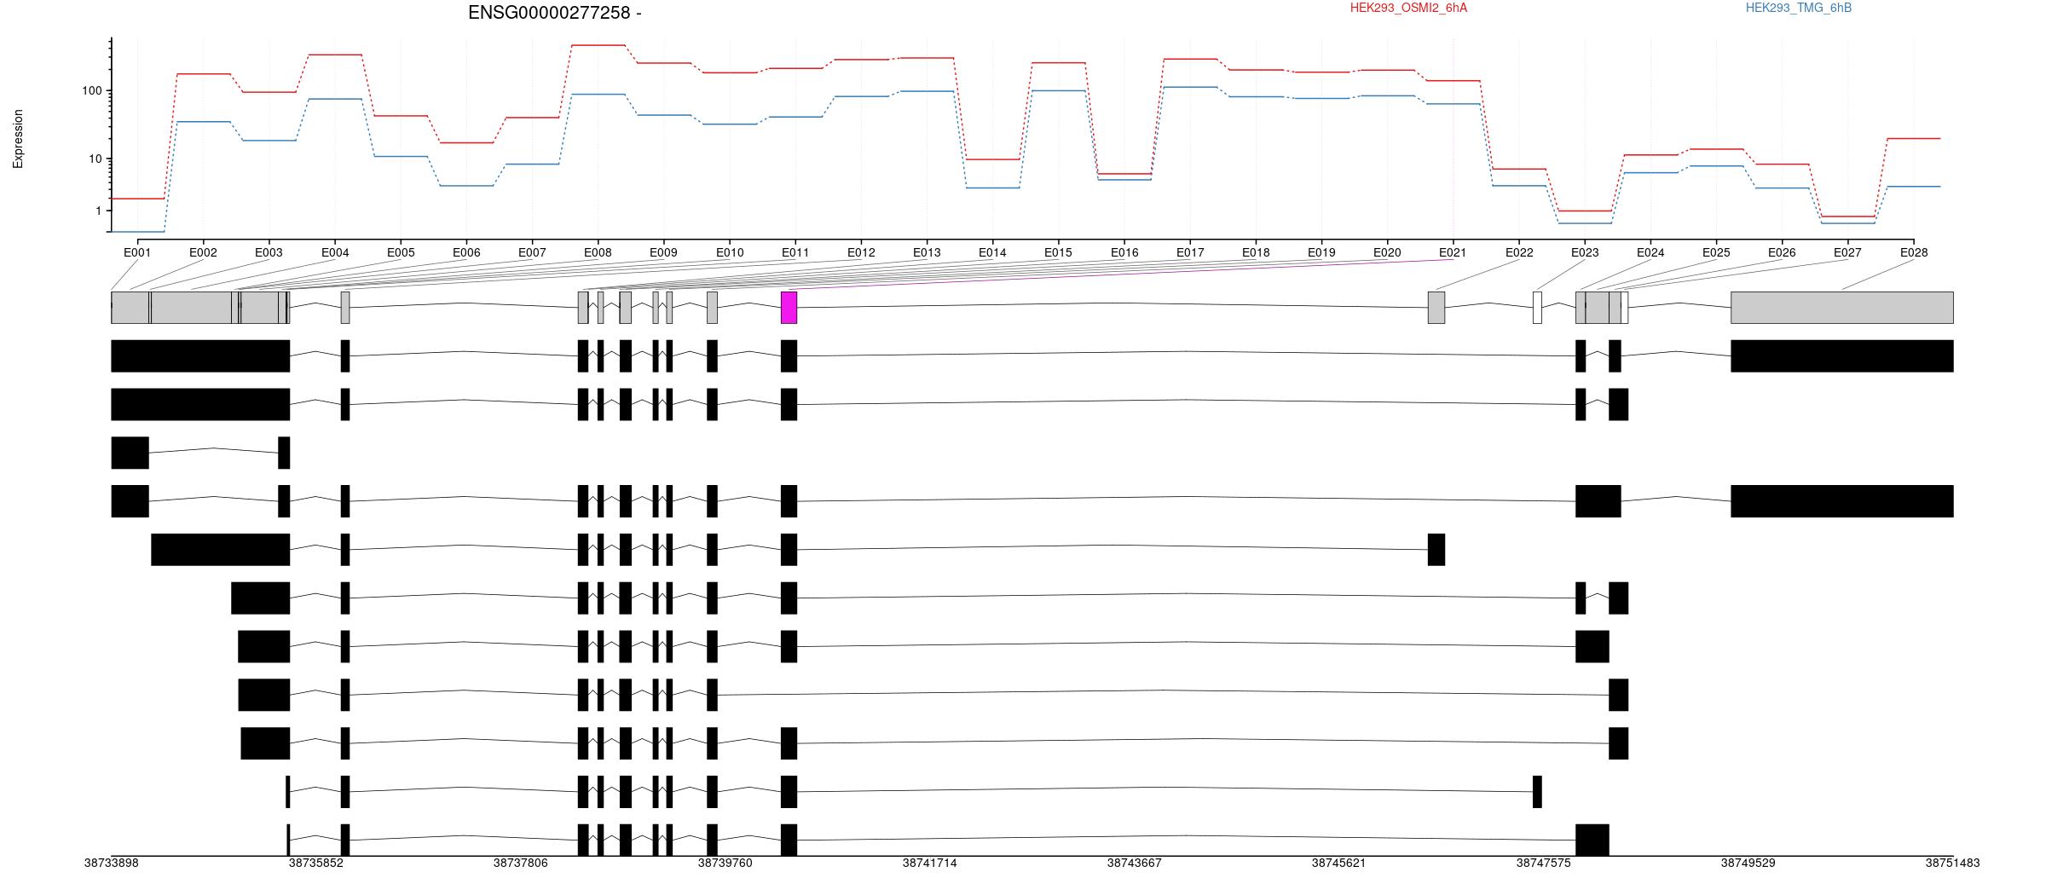
Task: Click exon label E023
Action: tap(1585, 252)
